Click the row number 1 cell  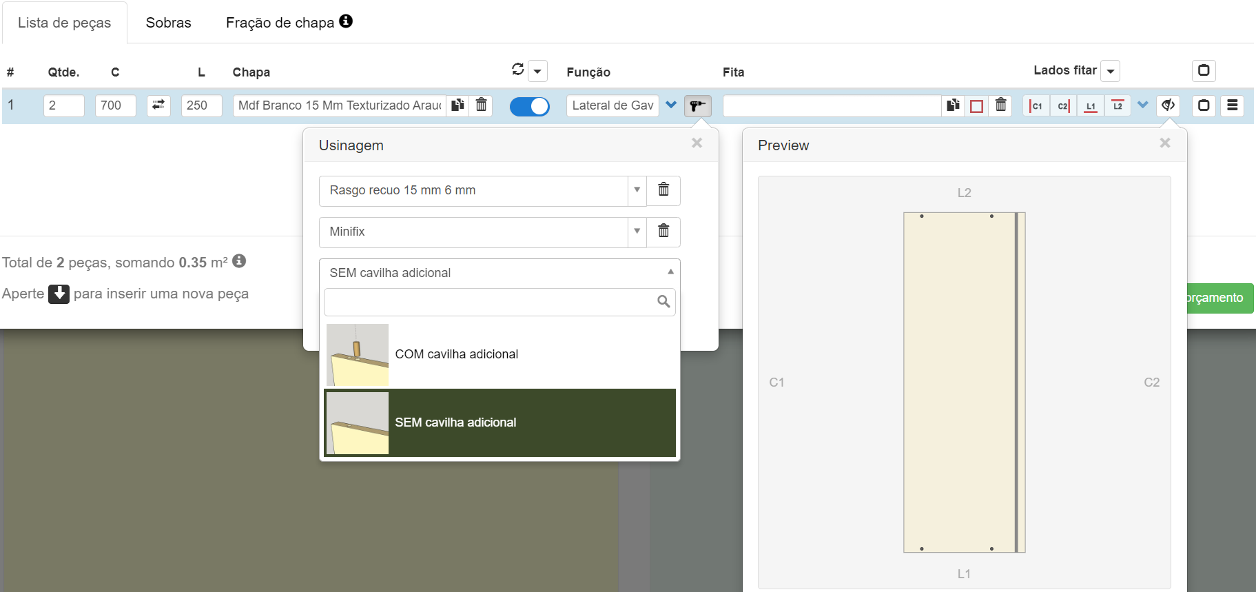[11, 105]
